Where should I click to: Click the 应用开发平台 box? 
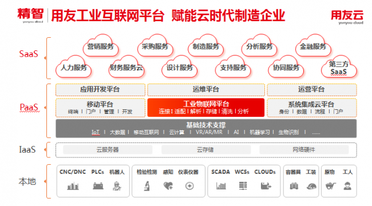point(100,89)
